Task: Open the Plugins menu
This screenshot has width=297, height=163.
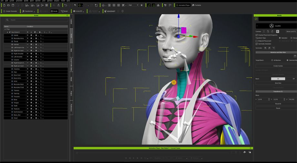Action: [x=56, y=1]
